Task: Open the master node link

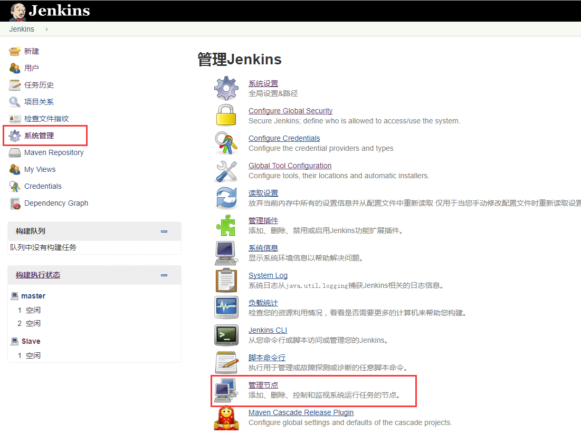Action: coord(33,296)
